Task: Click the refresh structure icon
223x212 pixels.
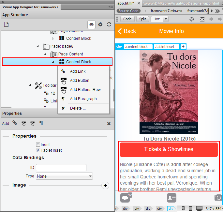Action: [x=109, y=24]
